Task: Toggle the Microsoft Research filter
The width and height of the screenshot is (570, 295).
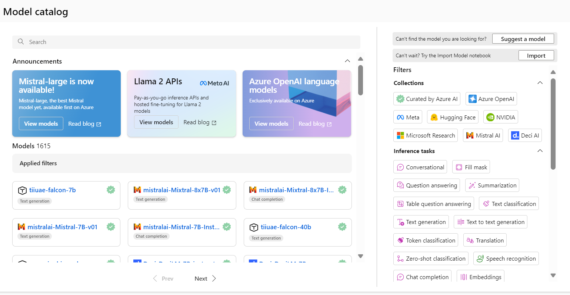Action: pos(426,135)
